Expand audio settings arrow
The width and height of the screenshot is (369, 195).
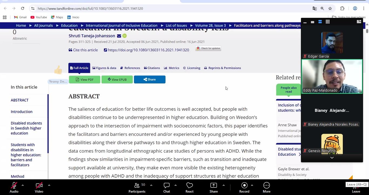pyautogui.click(x=23, y=185)
